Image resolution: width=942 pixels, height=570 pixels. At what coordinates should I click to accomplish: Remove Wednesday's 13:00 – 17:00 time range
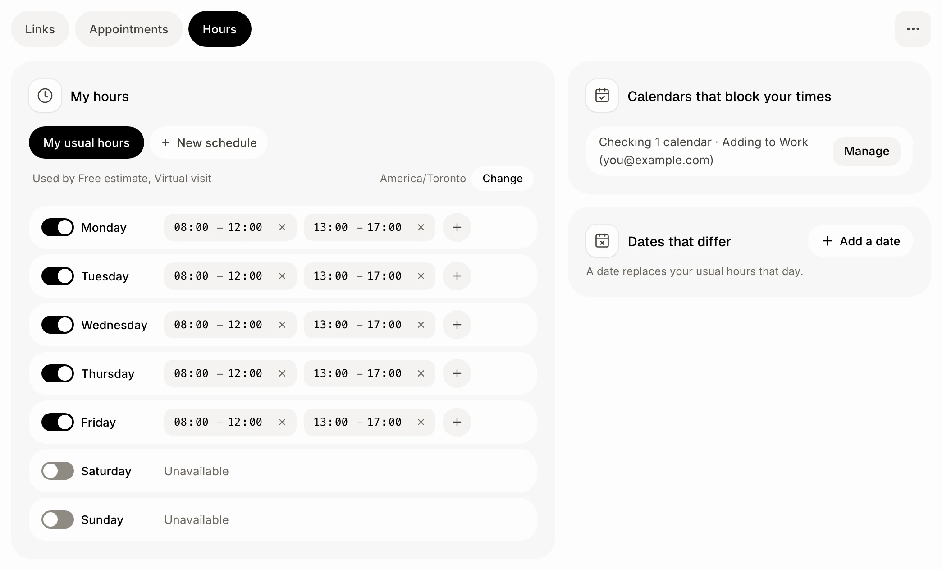[421, 325]
